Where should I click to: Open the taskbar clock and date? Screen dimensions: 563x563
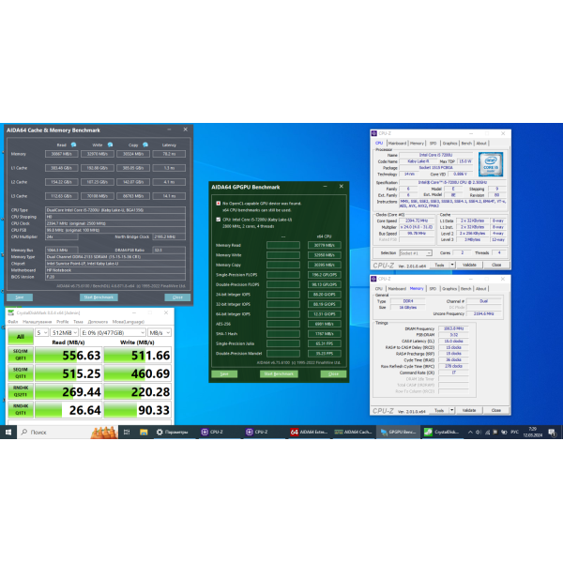tap(532, 432)
